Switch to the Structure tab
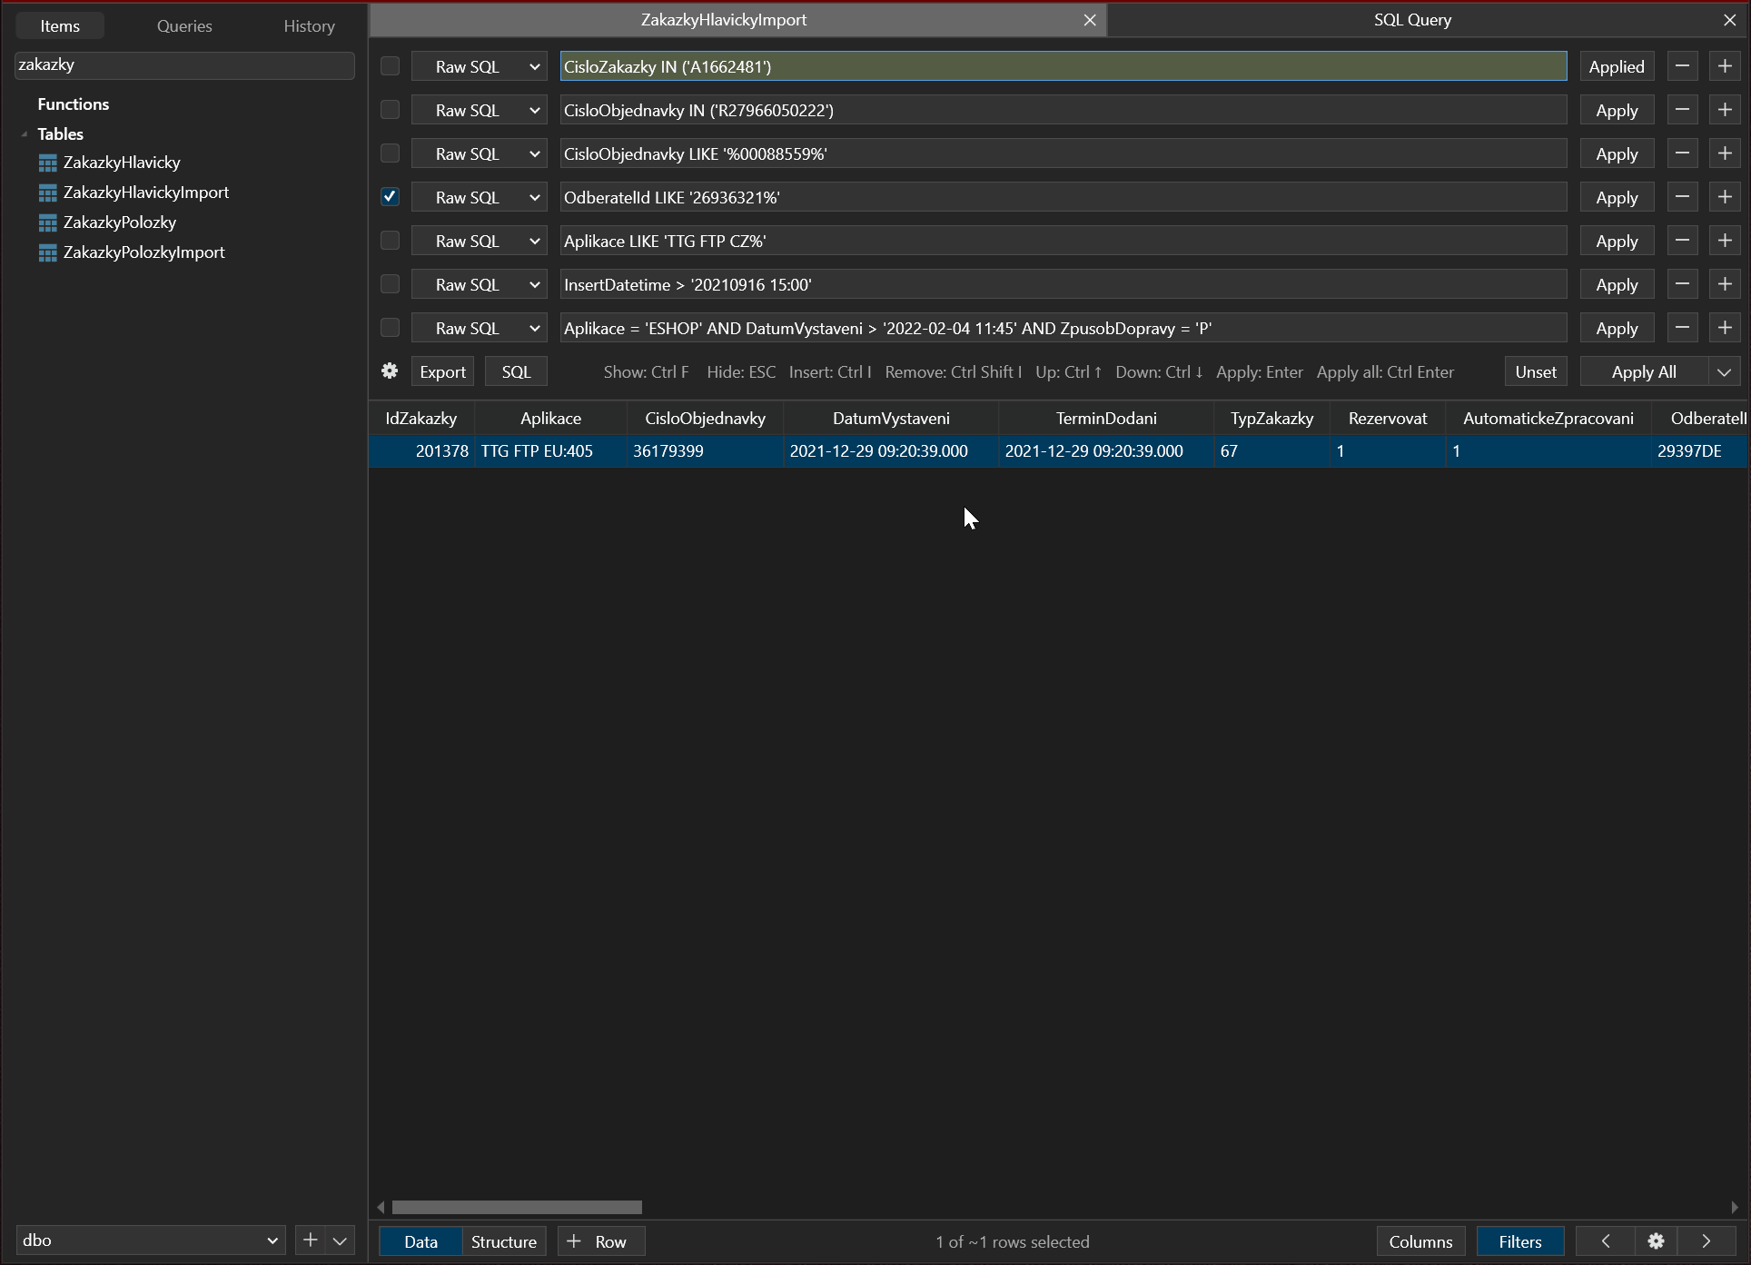This screenshot has width=1751, height=1265. tap(503, 1240)
